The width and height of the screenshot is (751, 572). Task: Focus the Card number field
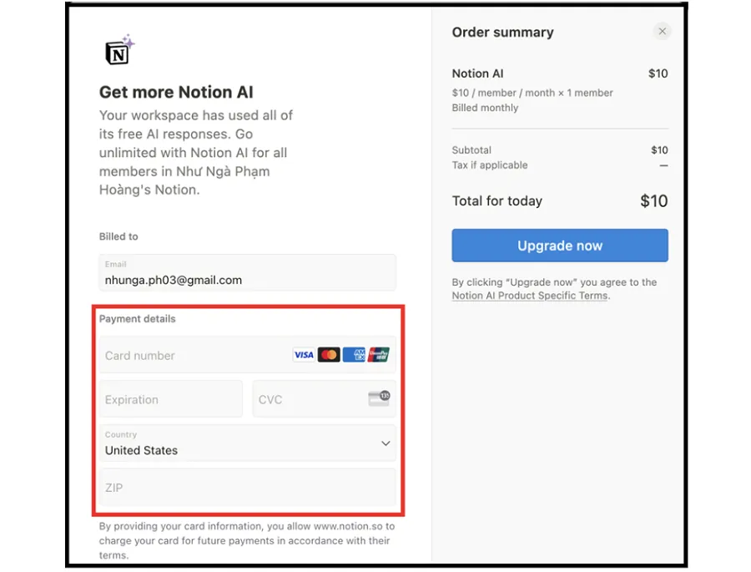[248, 355]
